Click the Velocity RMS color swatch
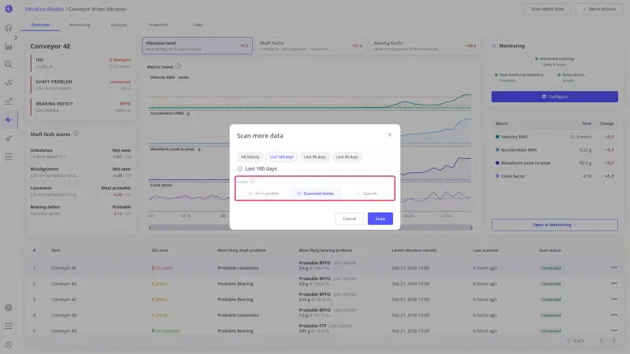Image resolution: width=630 pixels, height=354 pixels. [498, 137]
